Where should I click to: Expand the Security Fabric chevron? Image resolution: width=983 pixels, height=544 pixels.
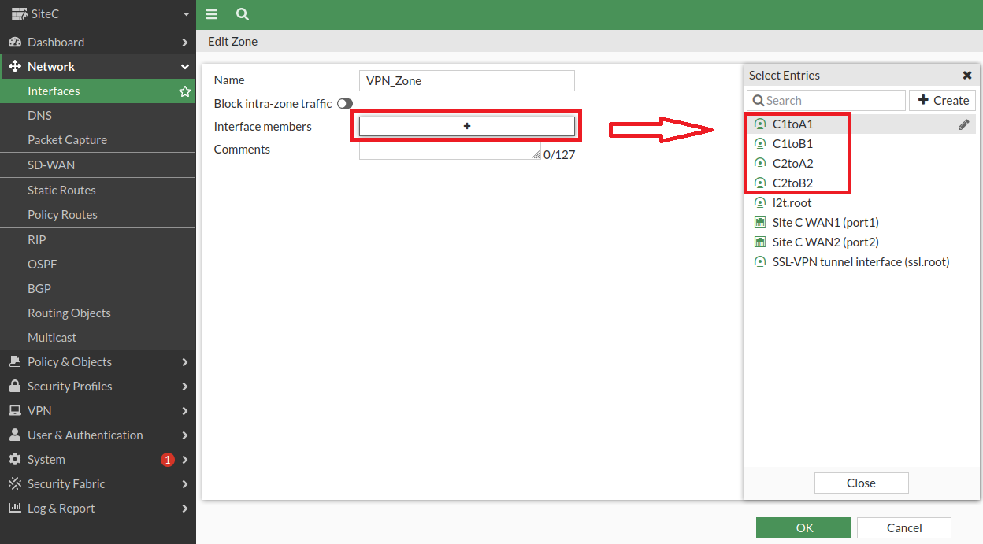tap(185, 484)
